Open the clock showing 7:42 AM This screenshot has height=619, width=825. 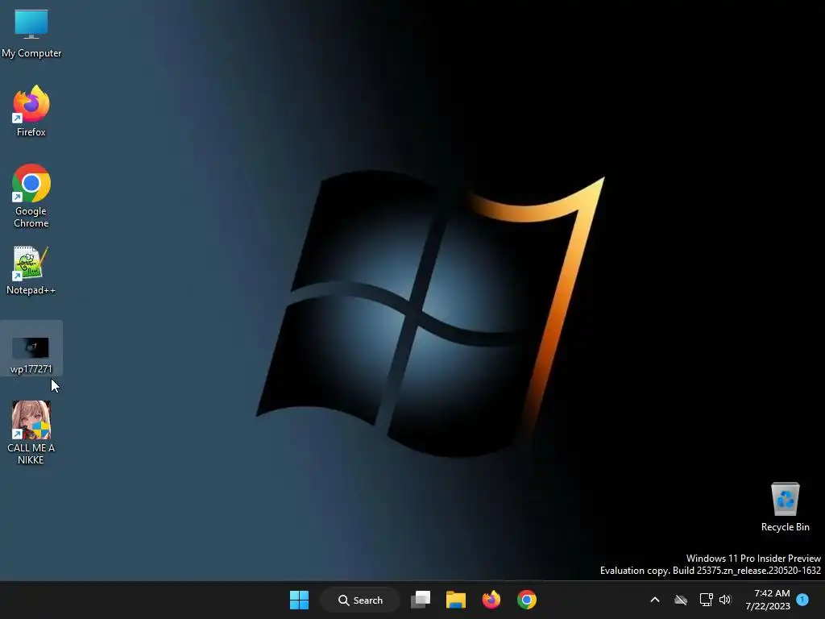pos(768,600)
